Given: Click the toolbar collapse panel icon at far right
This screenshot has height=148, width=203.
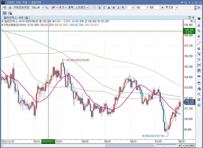Looking at the screenshot, I should pos(199,8).
